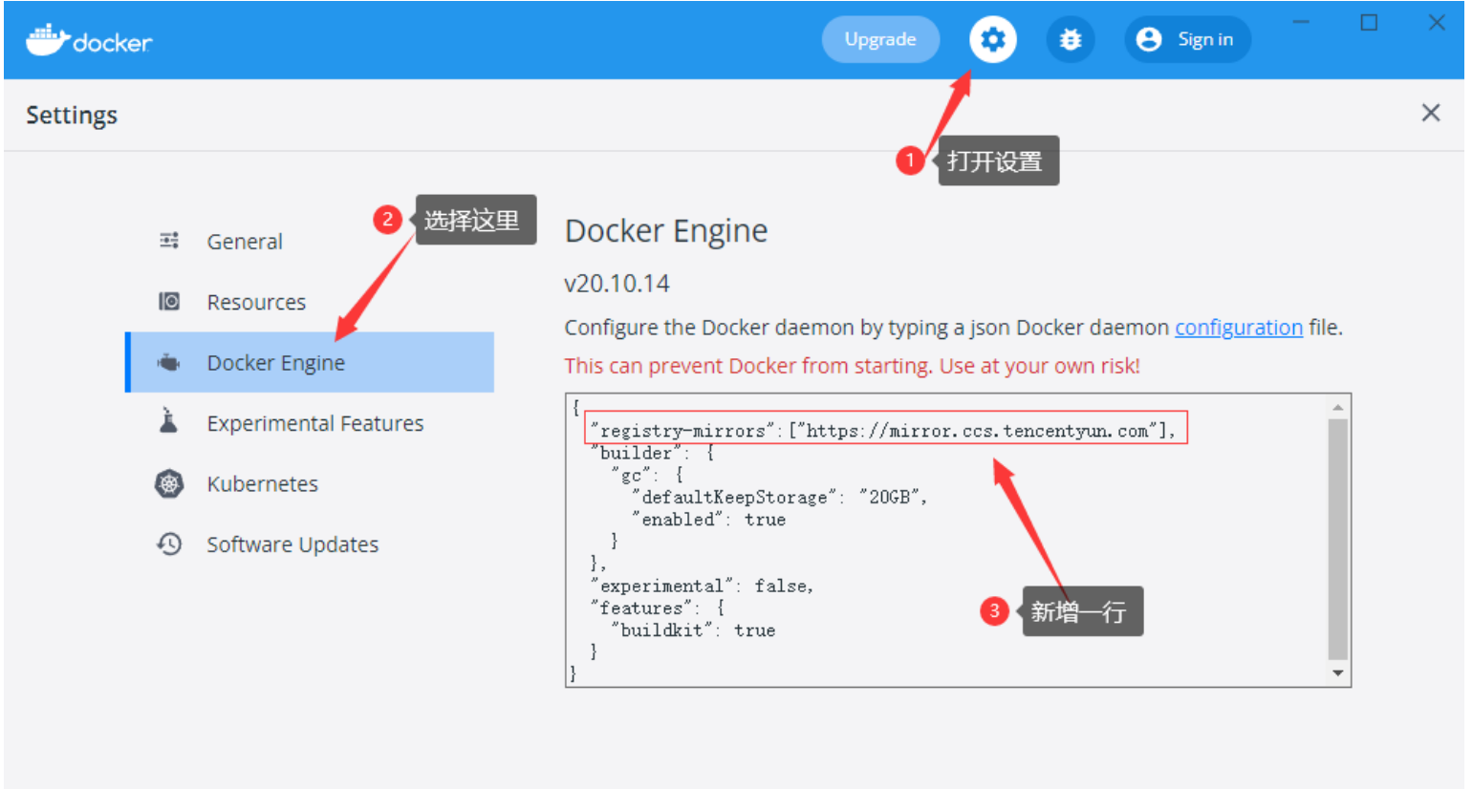Select the Docker Engine section

[310, 363]
